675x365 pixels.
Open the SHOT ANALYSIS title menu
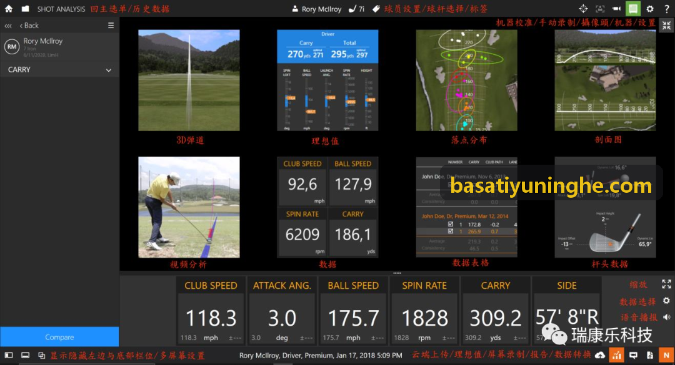pos(61,9)
